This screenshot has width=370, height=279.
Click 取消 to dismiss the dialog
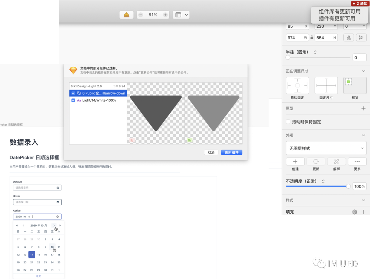point(211,152)
